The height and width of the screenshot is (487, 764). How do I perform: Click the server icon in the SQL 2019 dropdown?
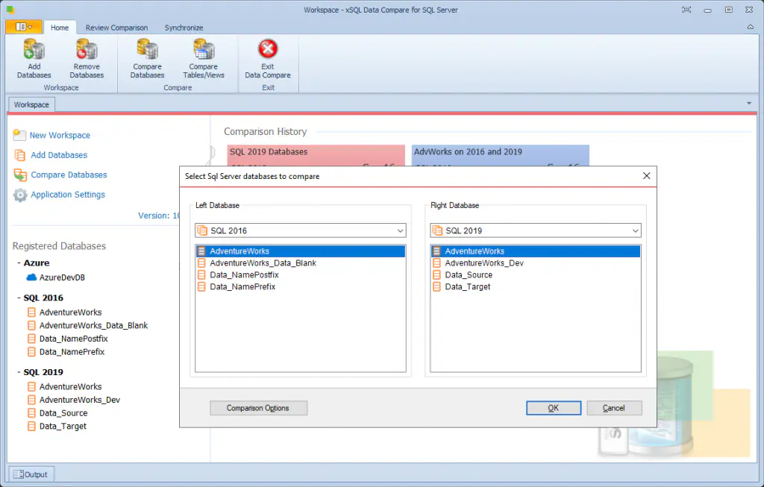[x=437, y=230]
